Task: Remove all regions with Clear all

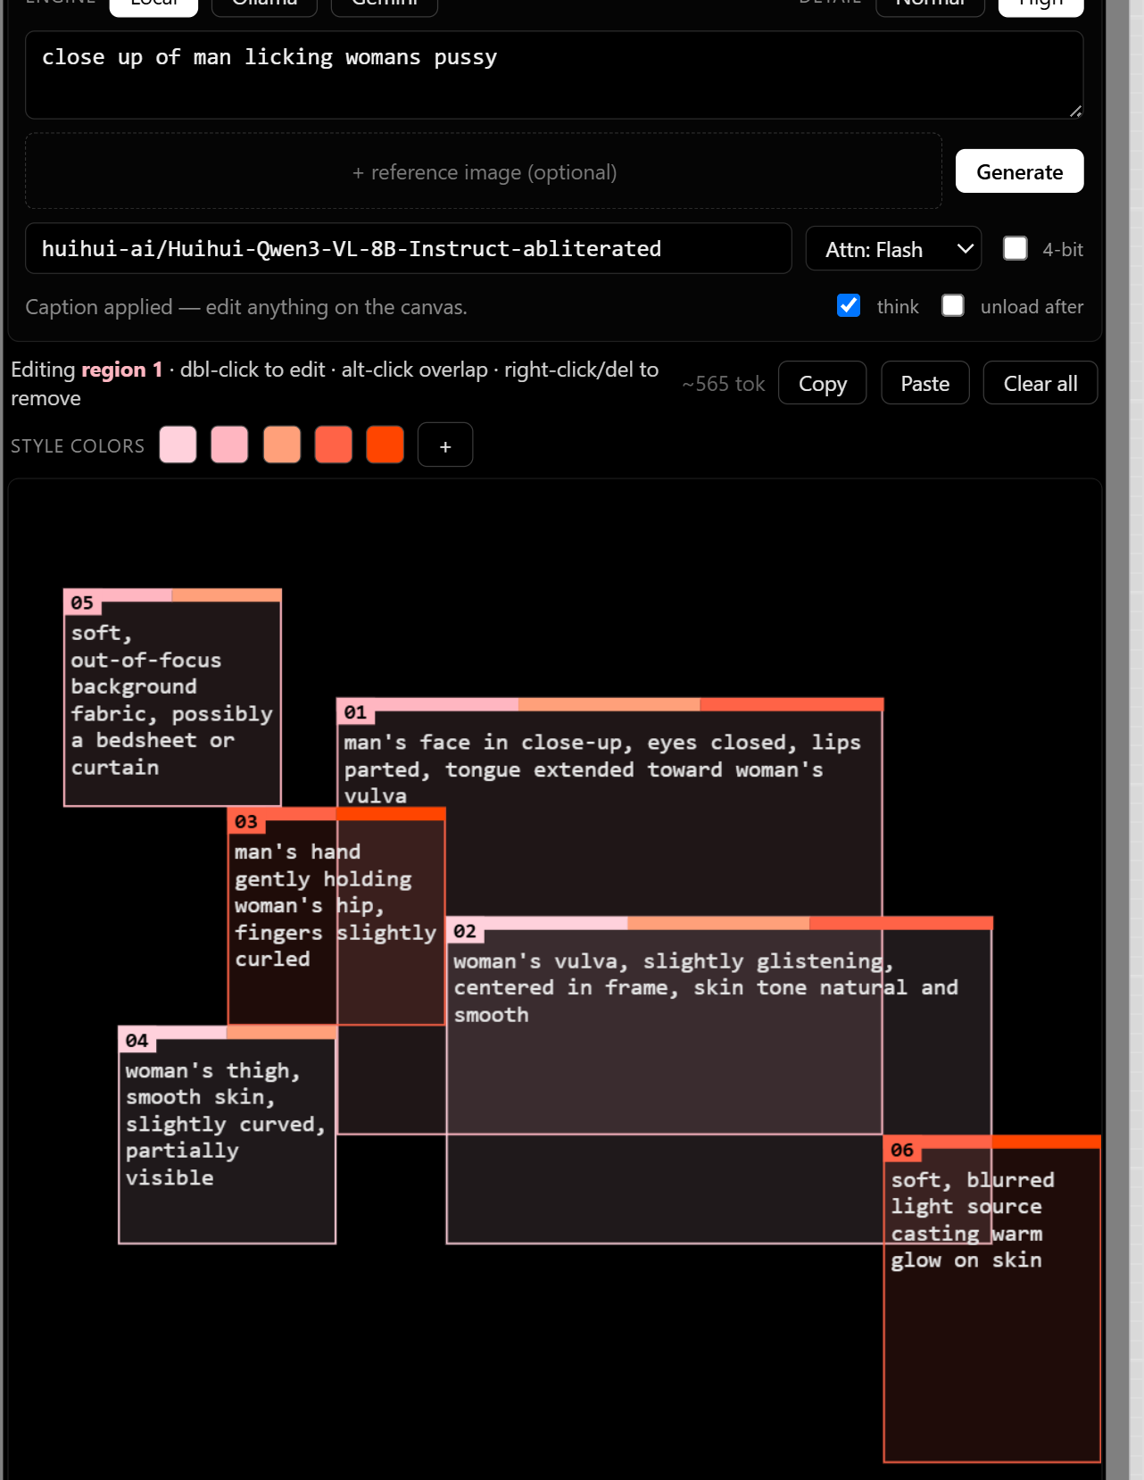Action: [x=1040, y=383]
